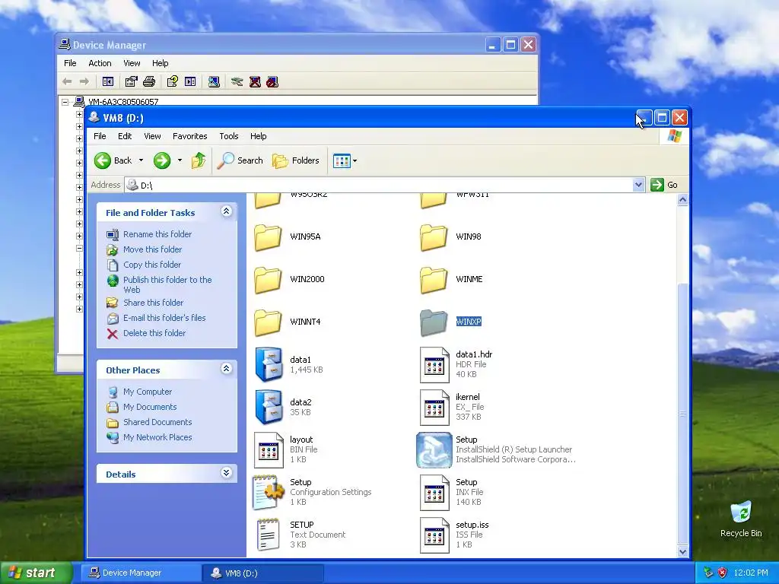Select the layout BIN file icon
The image size is (779, 584).
coord(269,450)
